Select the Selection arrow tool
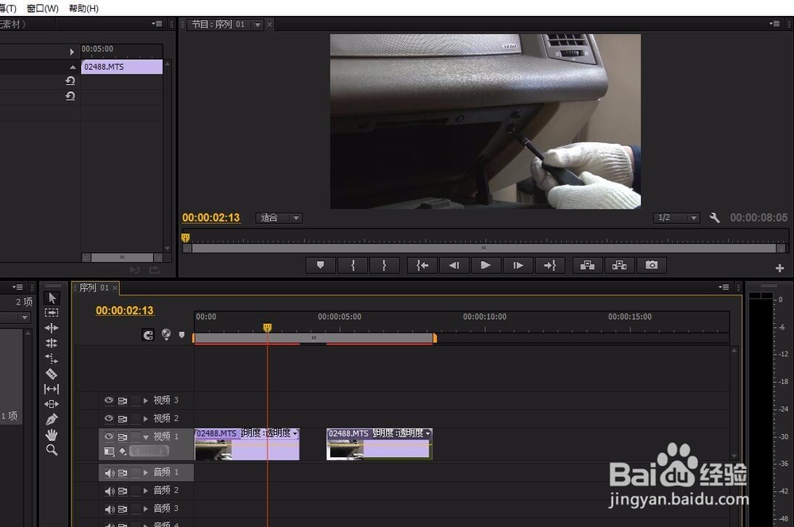The height and width of the screenshot is (527, 794). pyautogui.click(x=52, y=298)
